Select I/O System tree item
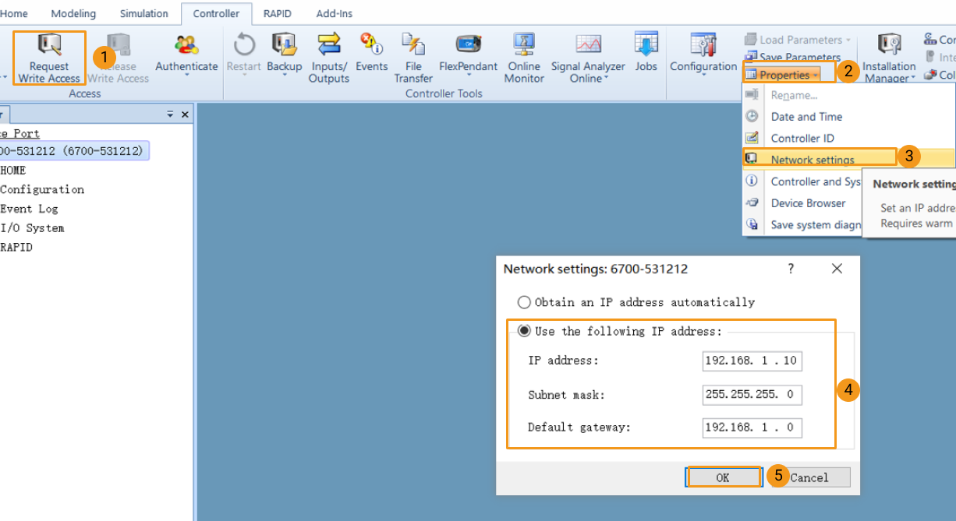This screenshot has width=956, height=521. pos(32,228)
